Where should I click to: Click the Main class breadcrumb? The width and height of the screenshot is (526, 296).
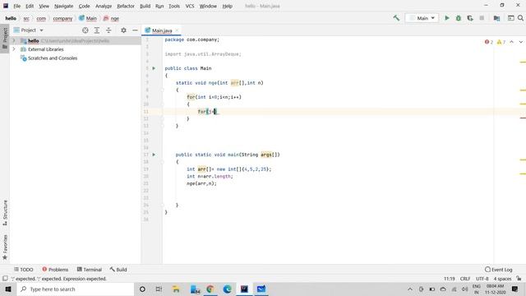88,18
